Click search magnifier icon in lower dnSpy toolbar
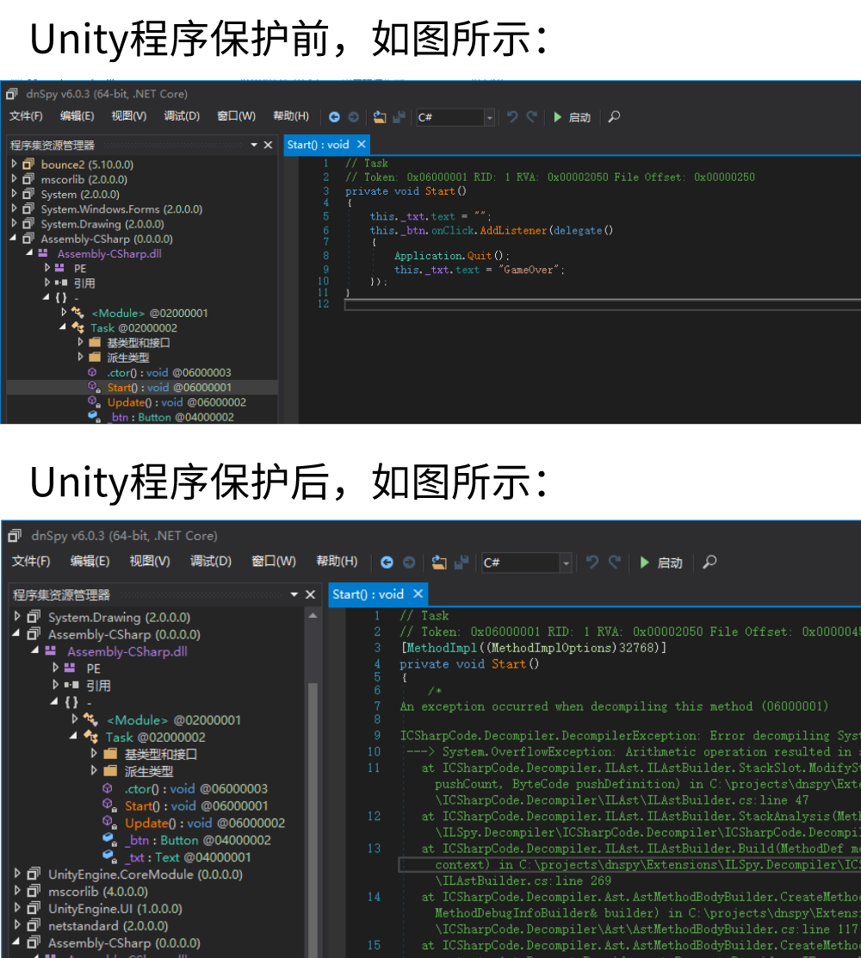 (709, 563)
